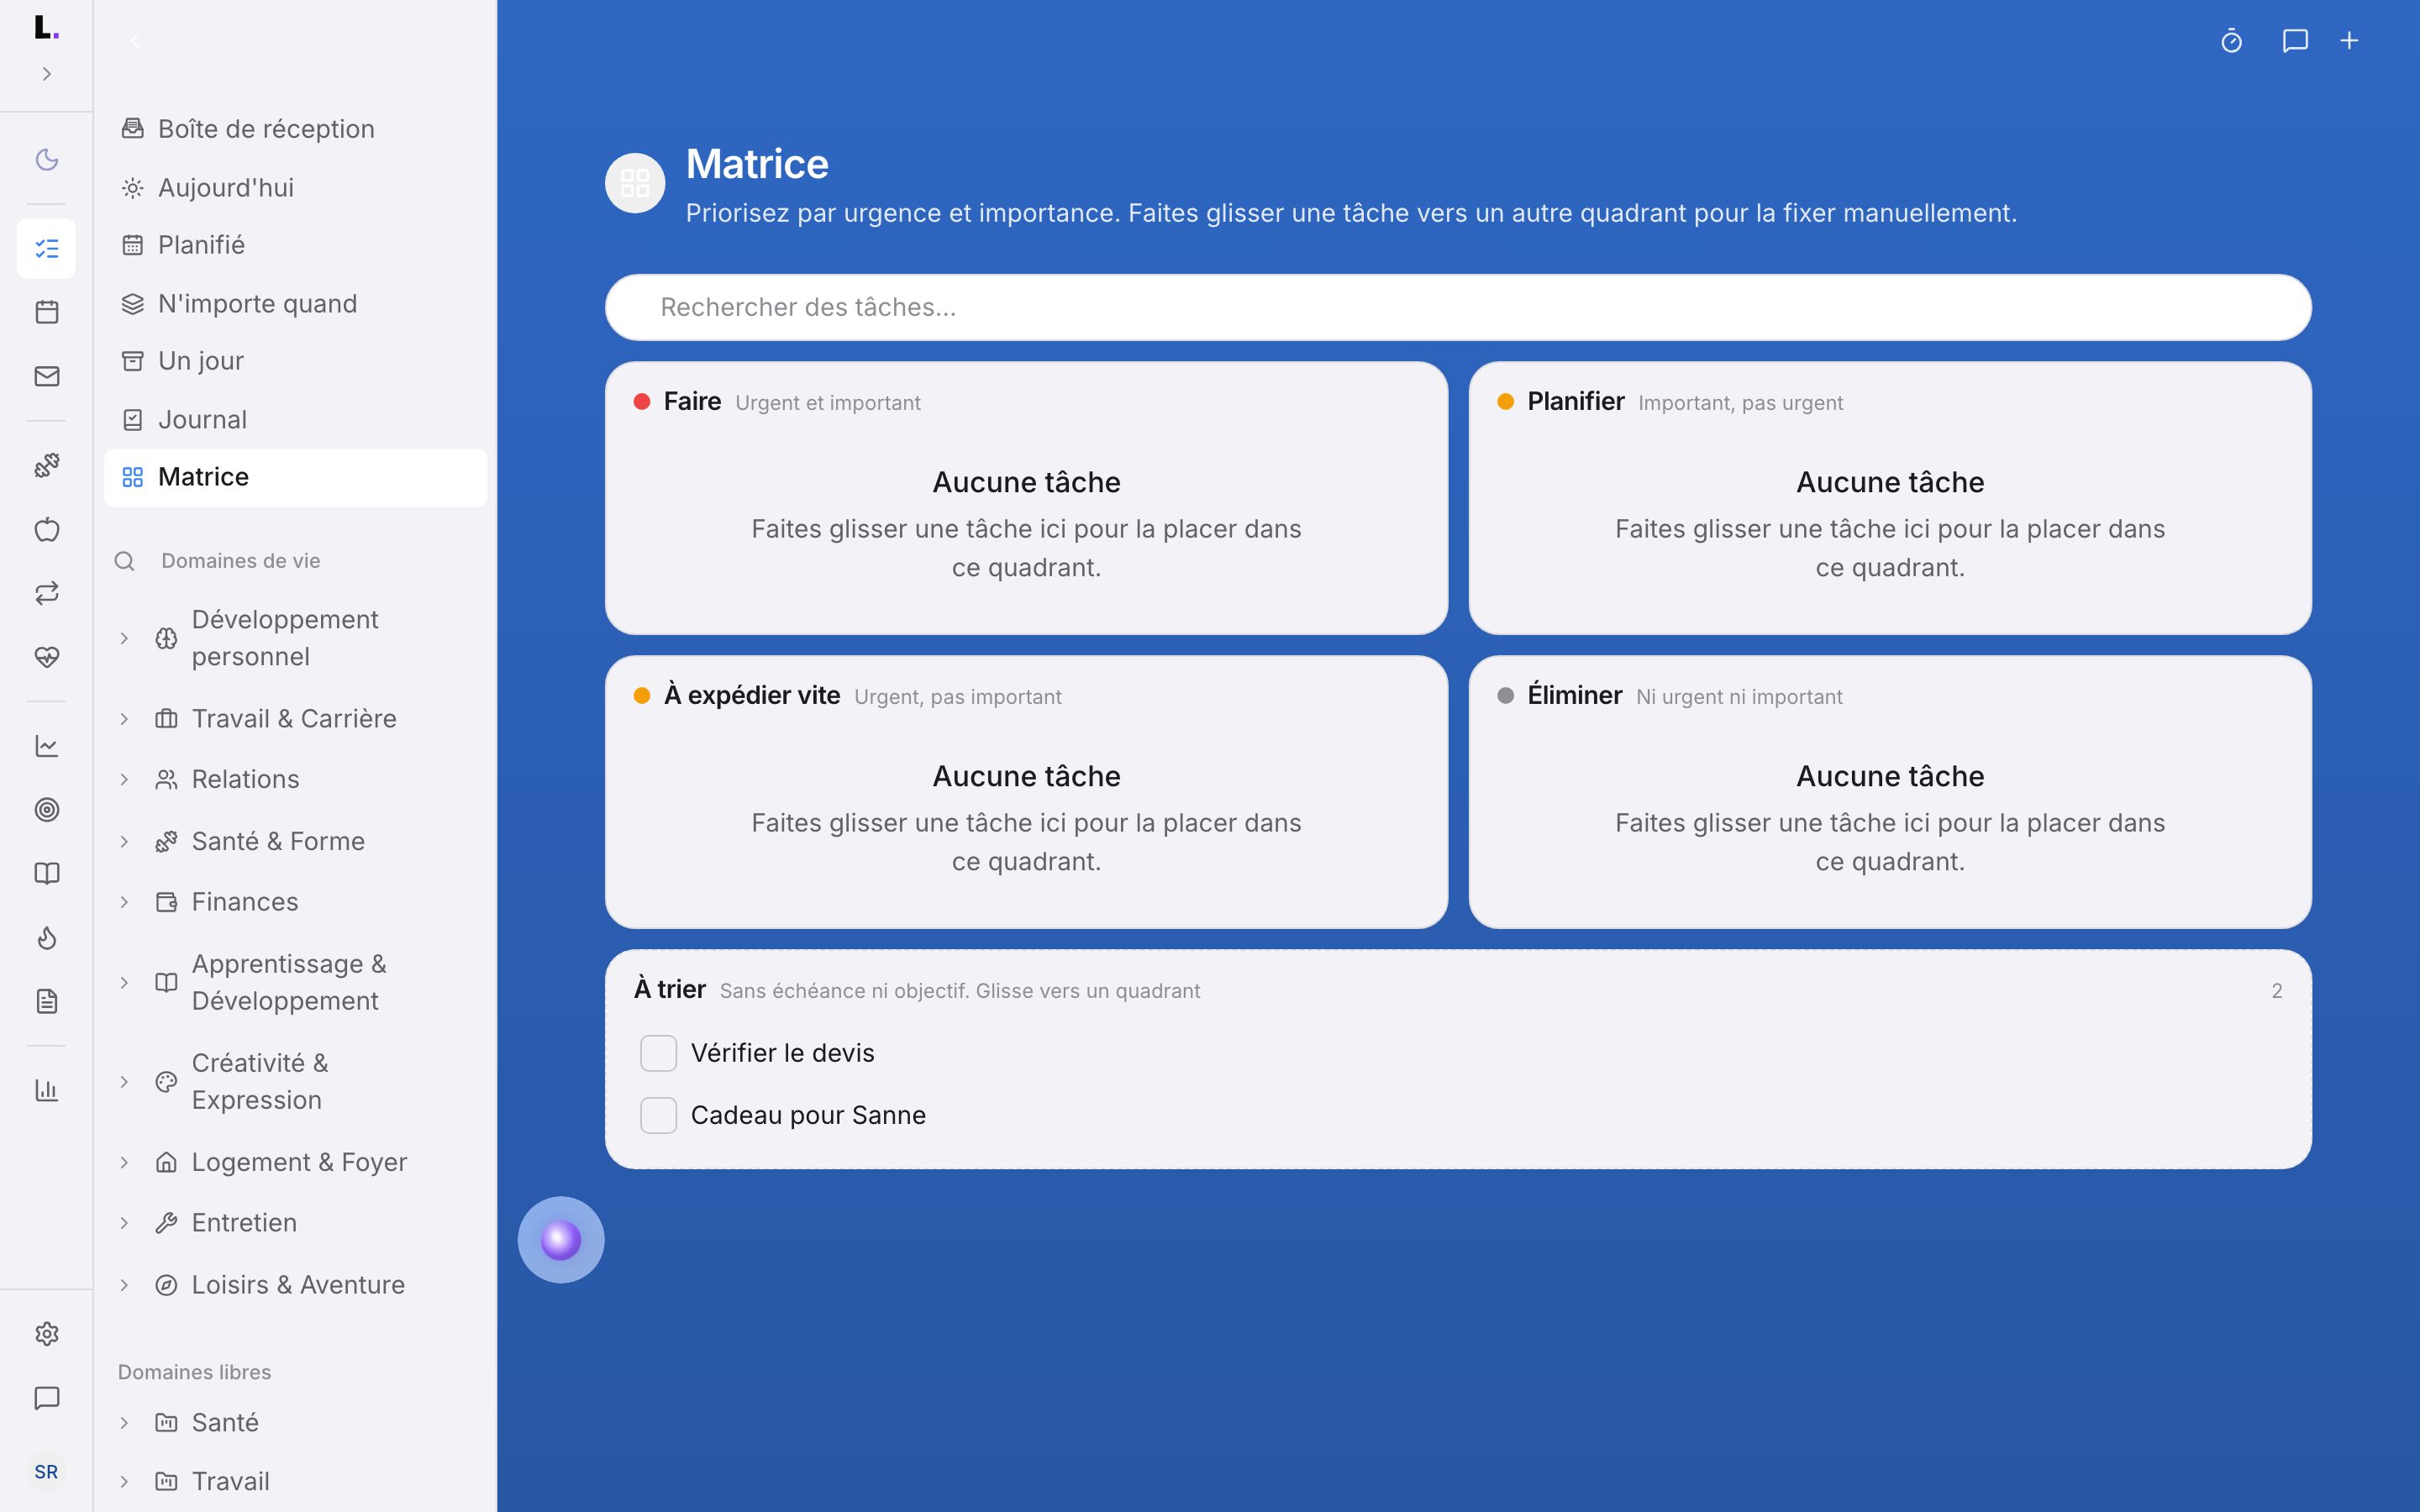Check off the Vérifier le devis task
Viewport: 2420px width, 1512px height.
pos(658,1053)
